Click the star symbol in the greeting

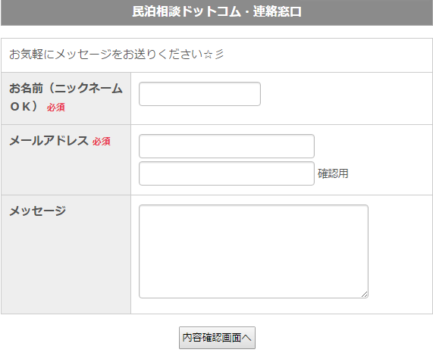208,55
